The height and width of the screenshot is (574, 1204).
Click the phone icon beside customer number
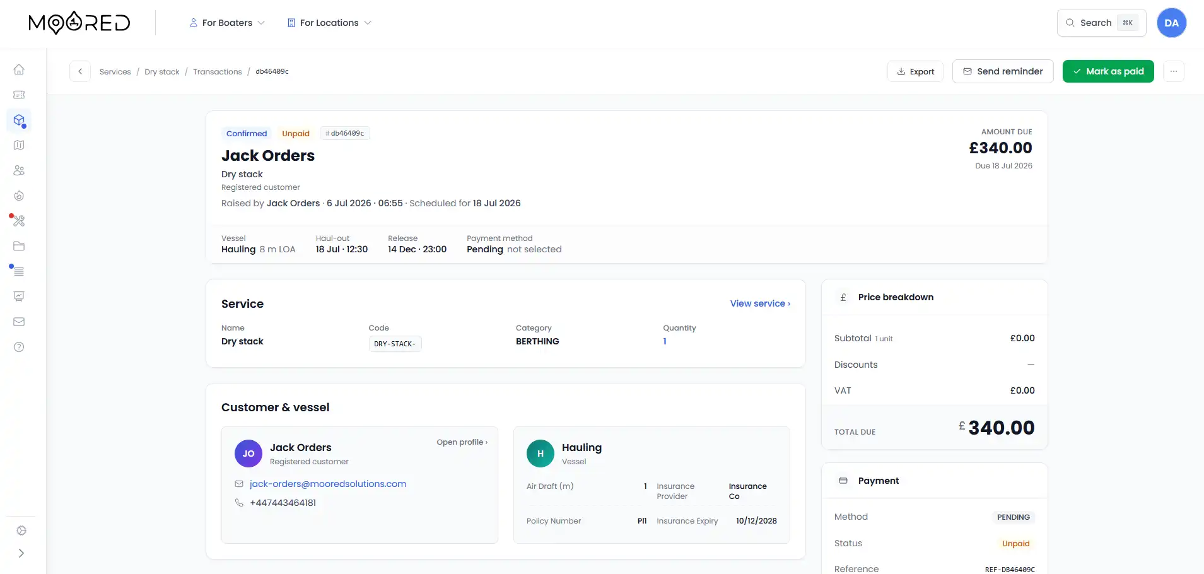(x=239, y=503)
